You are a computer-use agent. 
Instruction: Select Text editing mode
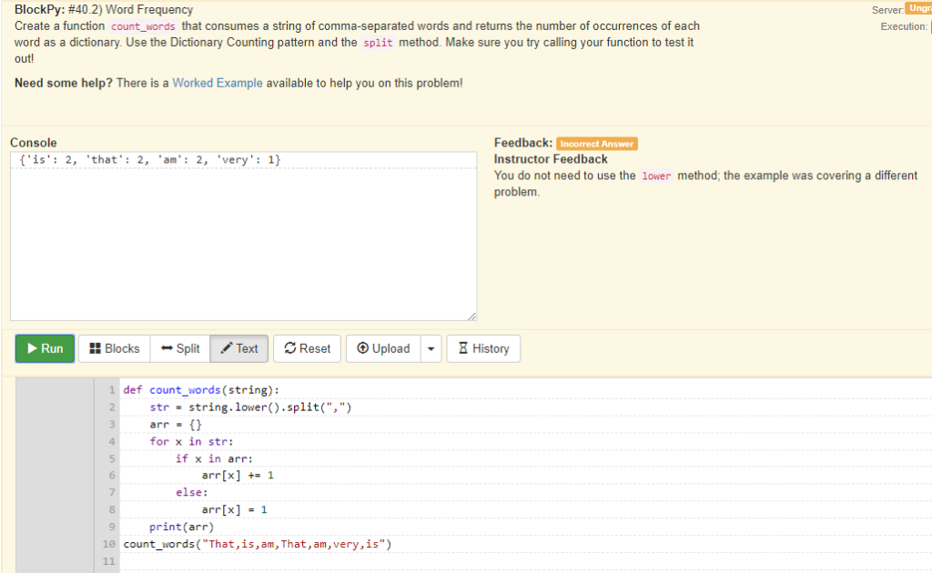tap(238, 348)
